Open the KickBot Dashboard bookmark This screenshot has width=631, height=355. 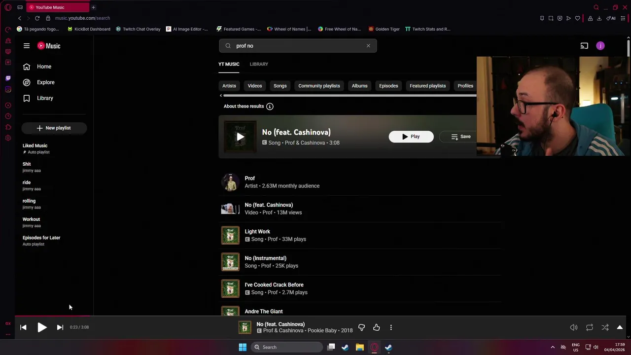(89, 29)
